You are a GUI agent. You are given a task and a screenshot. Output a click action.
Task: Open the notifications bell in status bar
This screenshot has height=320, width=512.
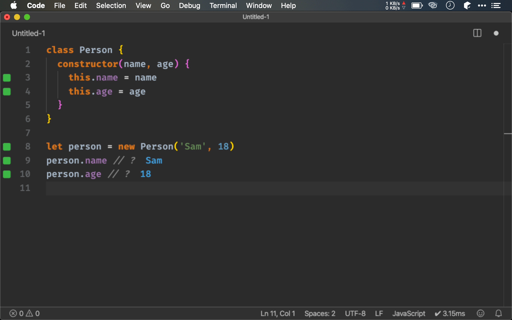(x=498, y=313)
